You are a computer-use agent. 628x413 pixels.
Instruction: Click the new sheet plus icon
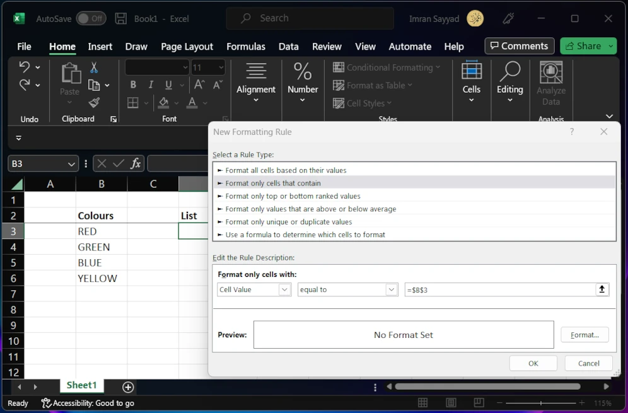coord(128,387)
